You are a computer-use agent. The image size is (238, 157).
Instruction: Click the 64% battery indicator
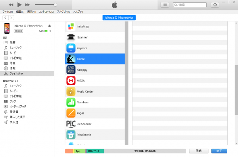(45, 31)
